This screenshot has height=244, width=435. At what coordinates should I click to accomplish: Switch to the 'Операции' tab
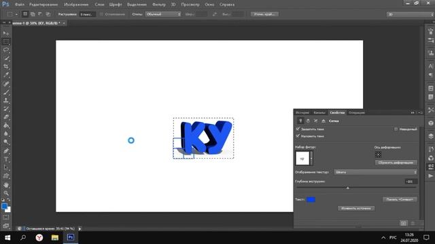[x=357, y=113]
